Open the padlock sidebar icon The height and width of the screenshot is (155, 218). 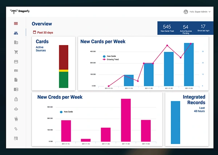click(16, 99)
